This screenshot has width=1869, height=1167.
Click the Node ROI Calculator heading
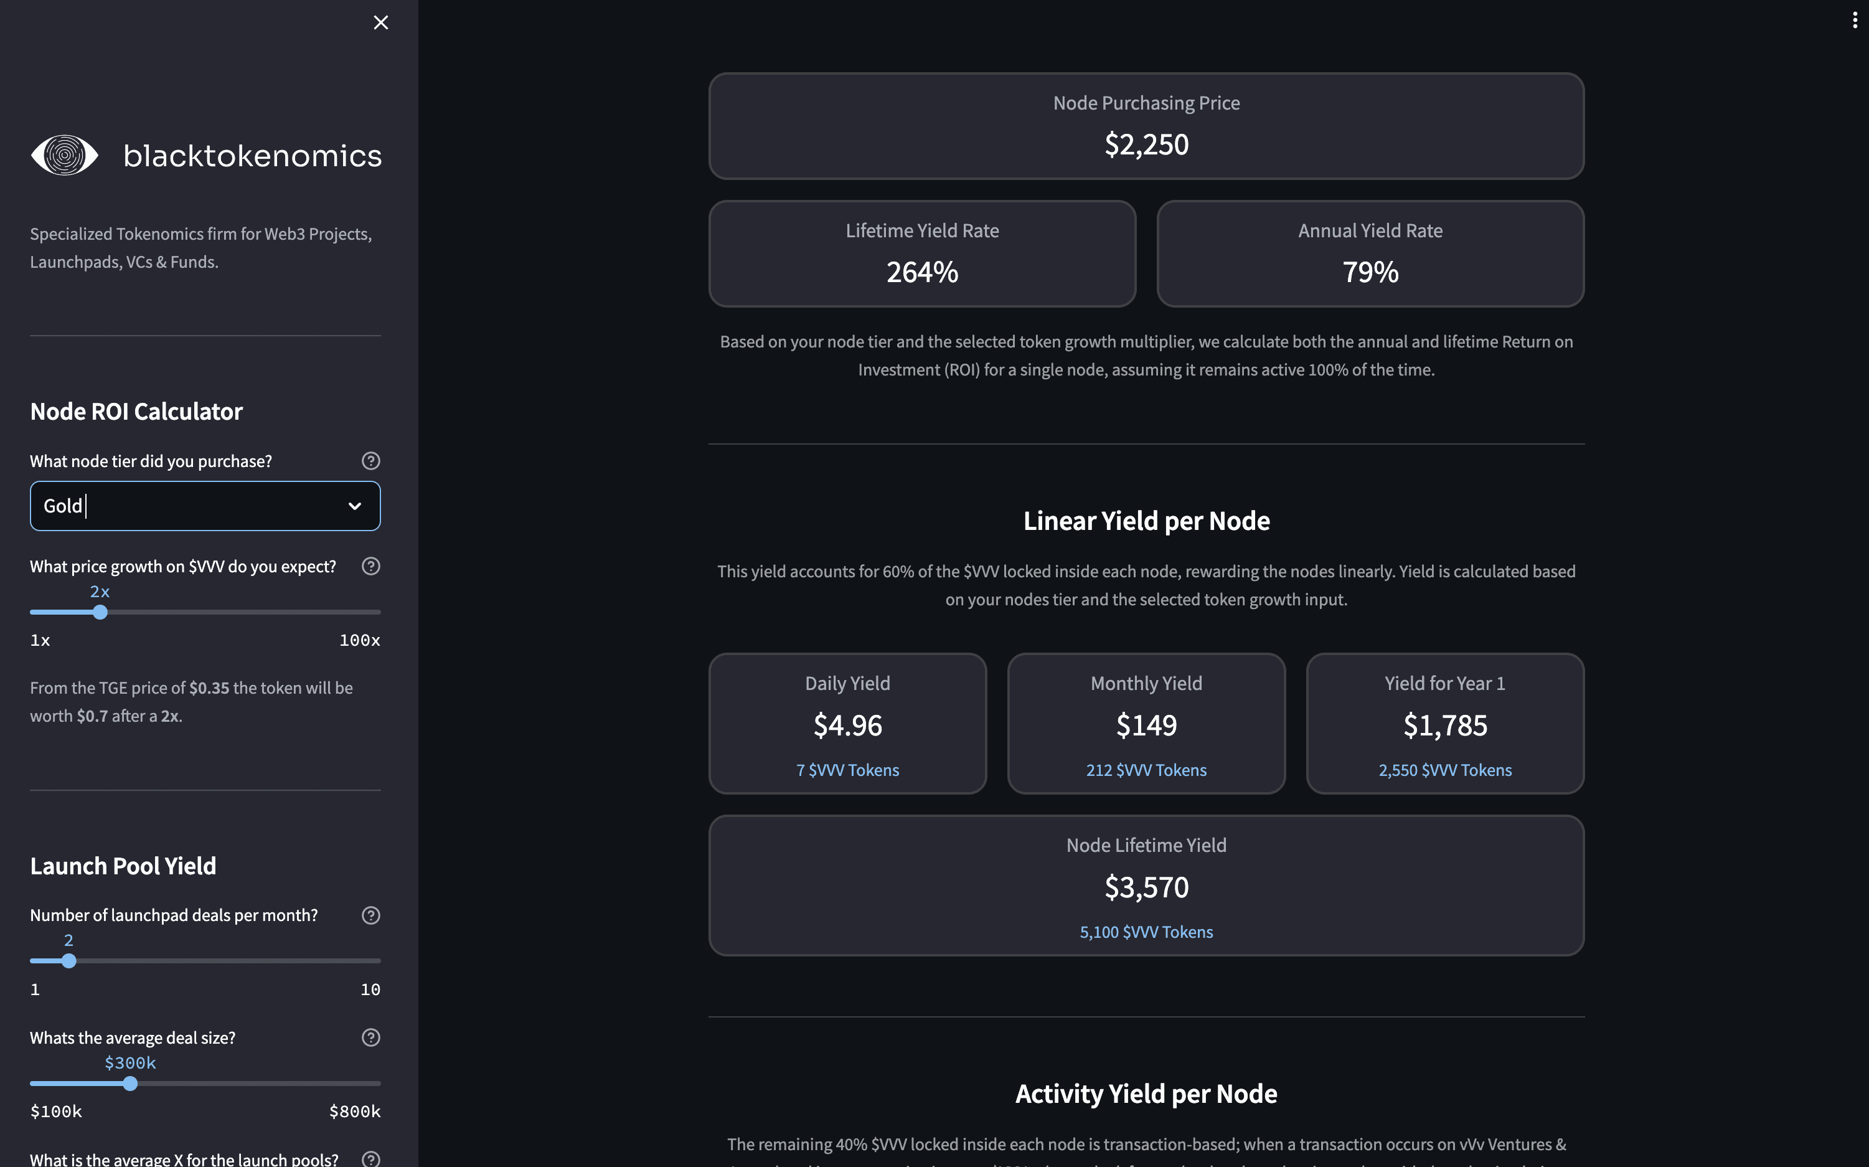pos(136,412)
